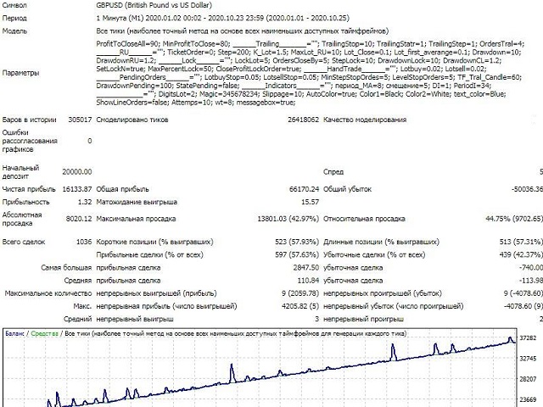
Task: Select the gross loss value -50036.36
Action: point(528,189)
